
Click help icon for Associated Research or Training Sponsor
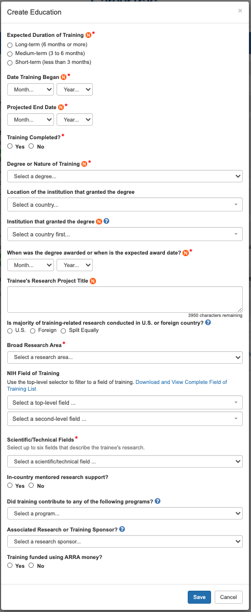[122, 529]
